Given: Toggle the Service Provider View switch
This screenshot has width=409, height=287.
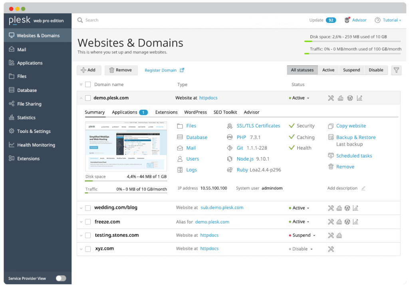Looking at the screenshot, I should (x=61, y=278).
